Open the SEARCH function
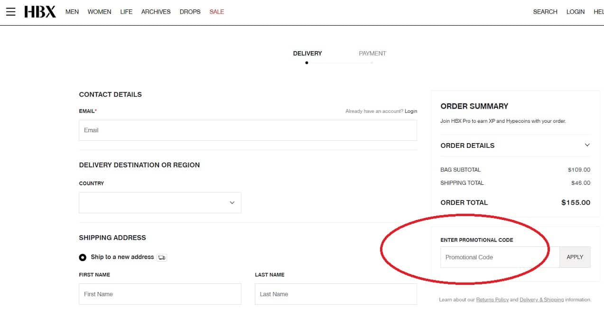The image size is (604, 309). (x=545, y=12)
